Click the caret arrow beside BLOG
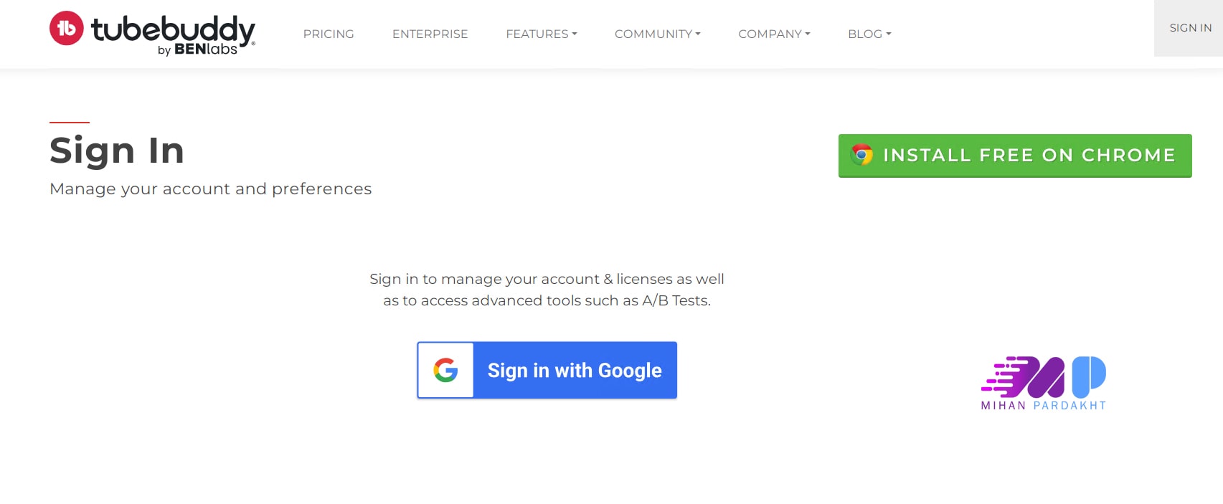 coord(889,34)
